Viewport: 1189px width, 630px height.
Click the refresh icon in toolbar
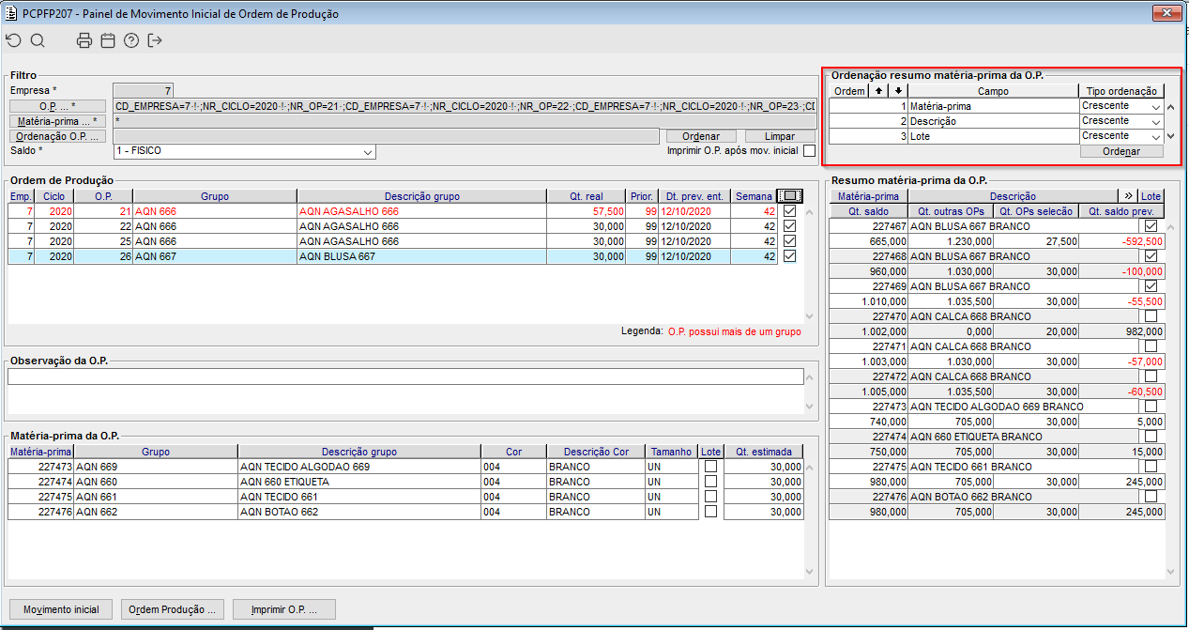[13, 40]
